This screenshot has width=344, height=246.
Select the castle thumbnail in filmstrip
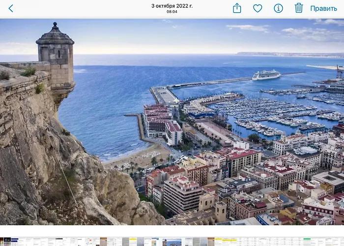point(172,242)
